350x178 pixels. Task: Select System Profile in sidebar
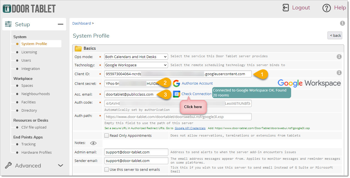point(34,44)
